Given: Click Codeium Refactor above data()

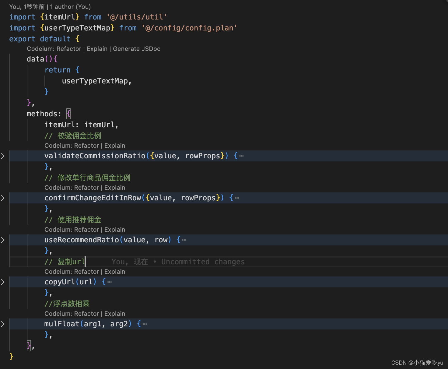Looking at the screenshot, I should tap(54, 49).
